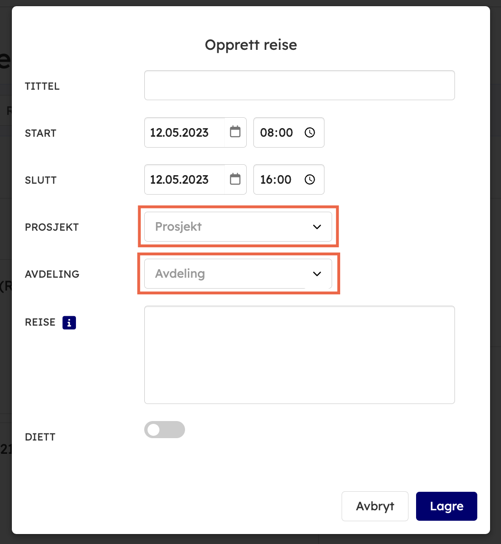
Task: Select the START date 12.05.2023 field
Action: 179,132
